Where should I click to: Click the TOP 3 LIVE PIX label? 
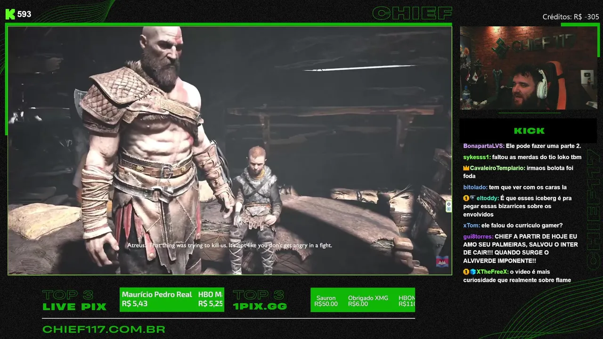[x=74, y=301]
